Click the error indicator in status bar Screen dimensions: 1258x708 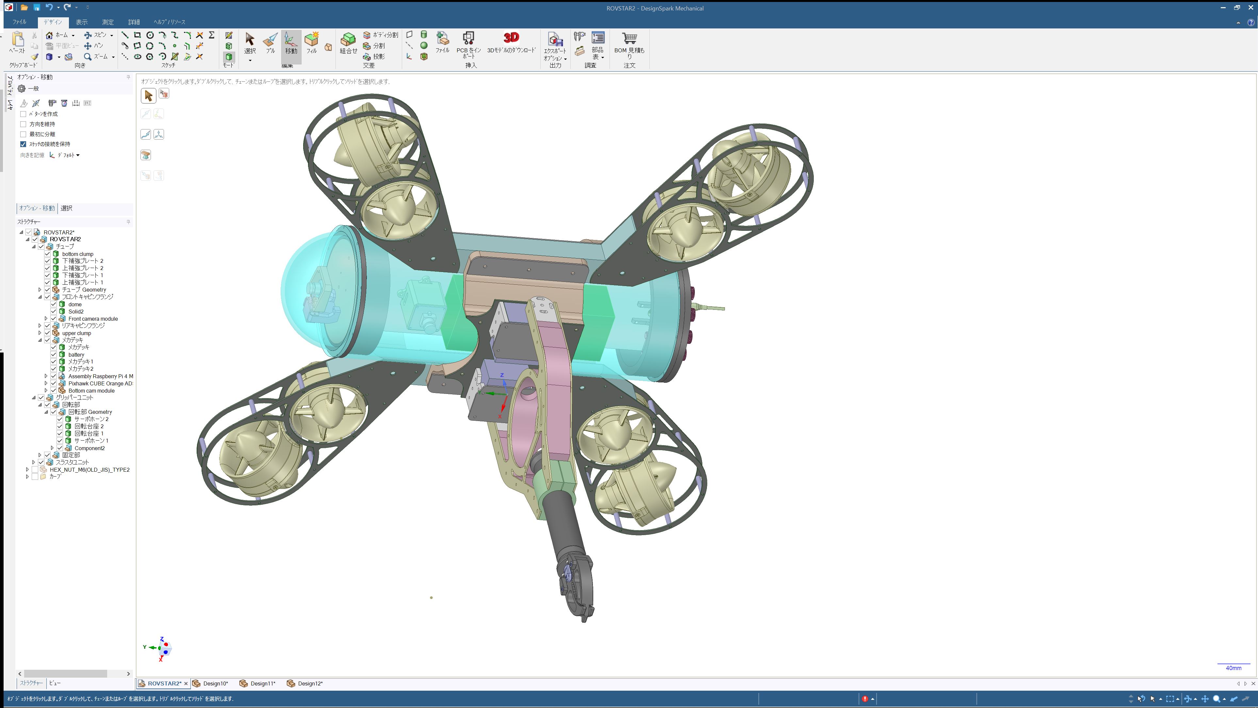point(865,699)
